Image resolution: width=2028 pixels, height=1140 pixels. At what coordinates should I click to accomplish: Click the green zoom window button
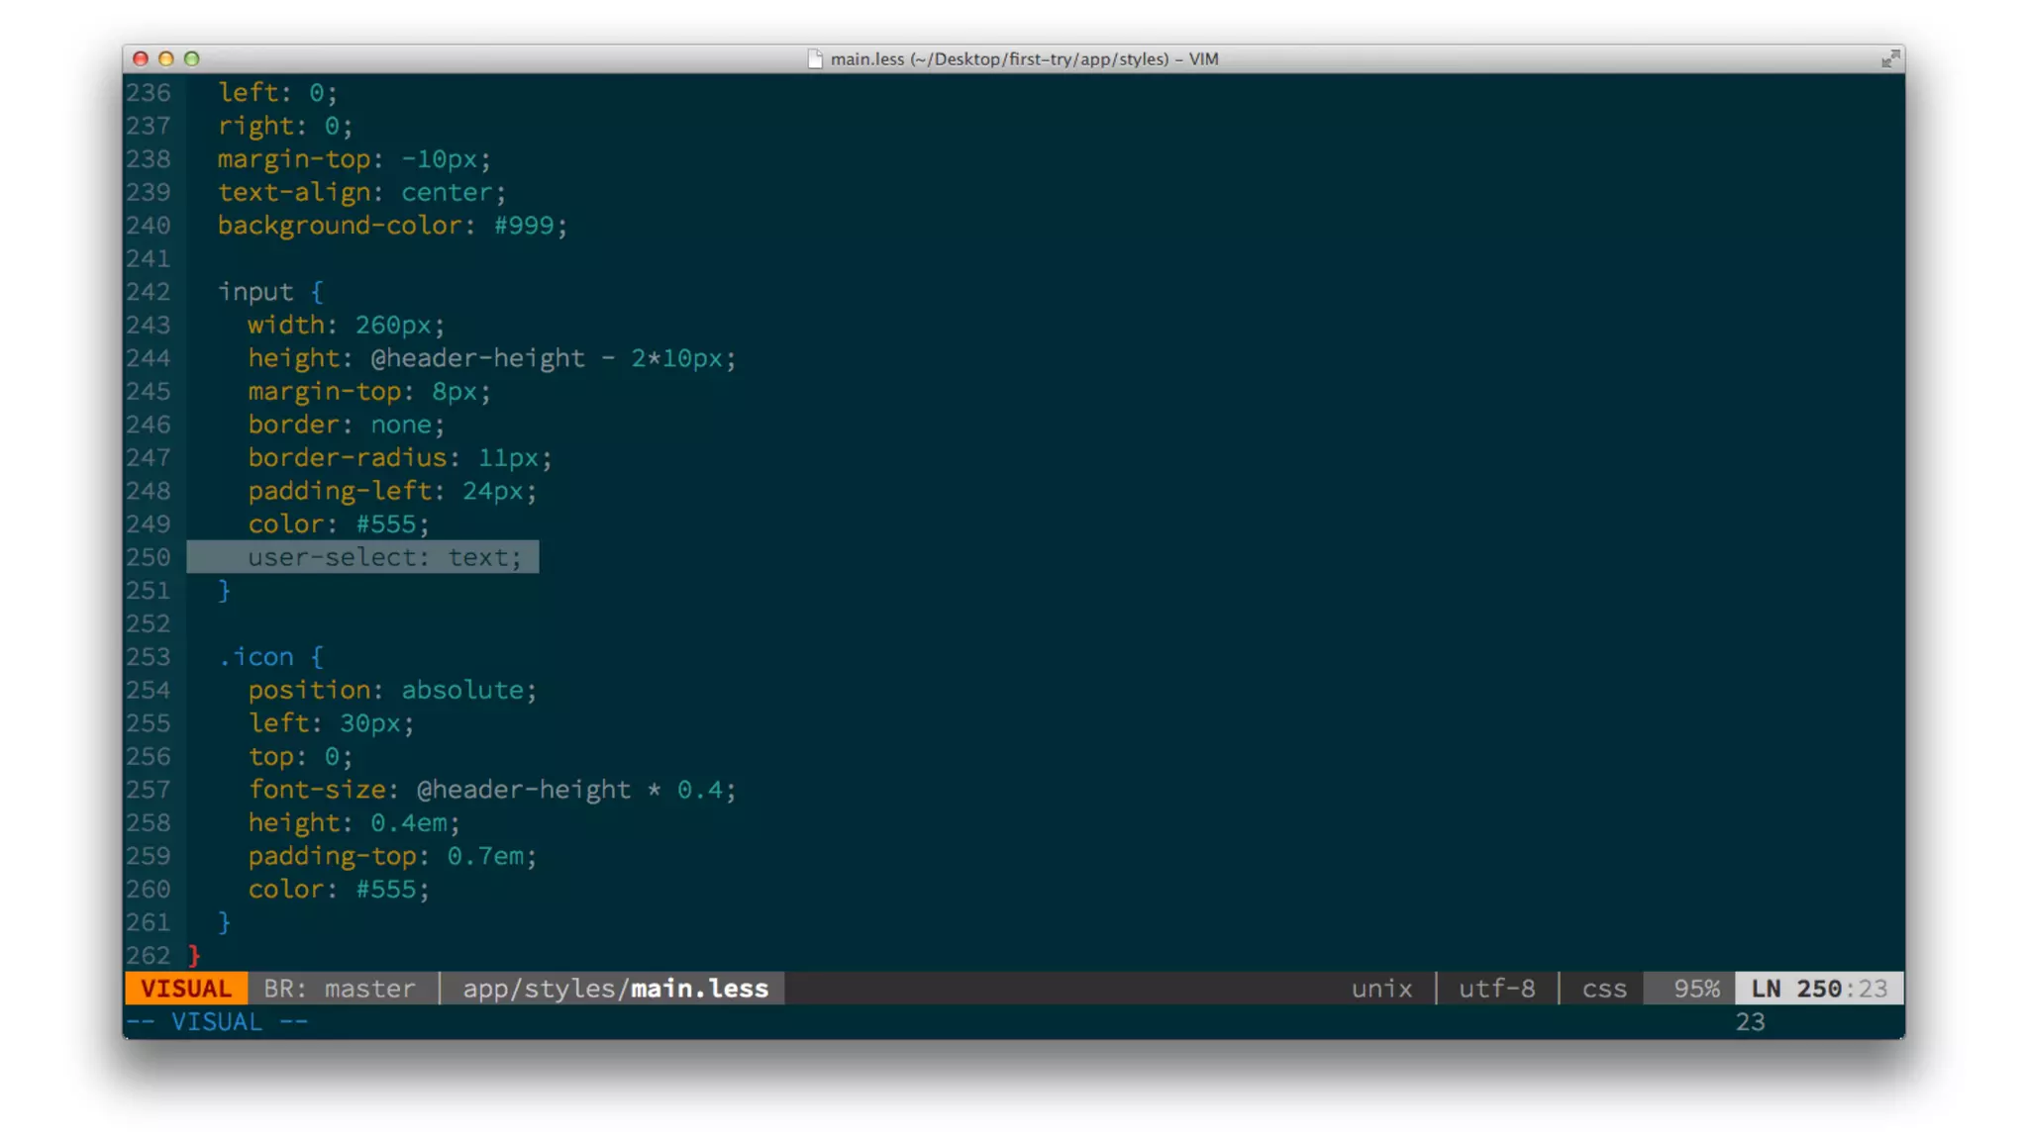click(x=192, y=59)
